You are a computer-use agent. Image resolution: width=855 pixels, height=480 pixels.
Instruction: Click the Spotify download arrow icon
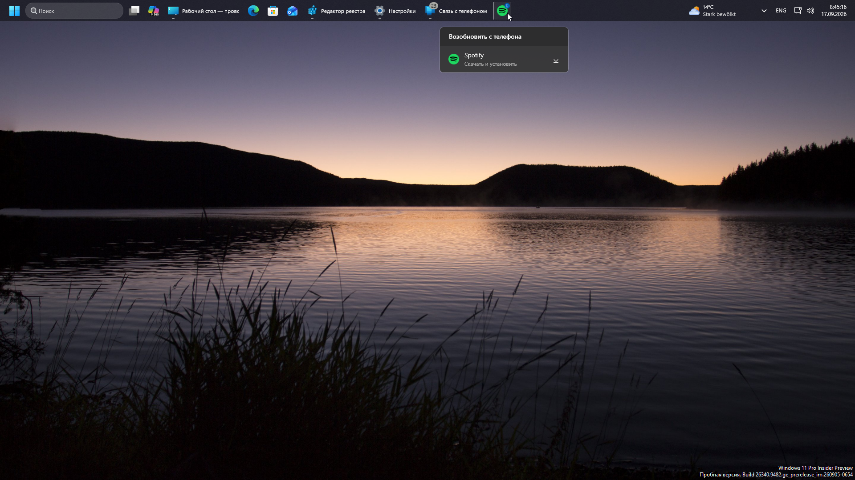coord(556,59)
